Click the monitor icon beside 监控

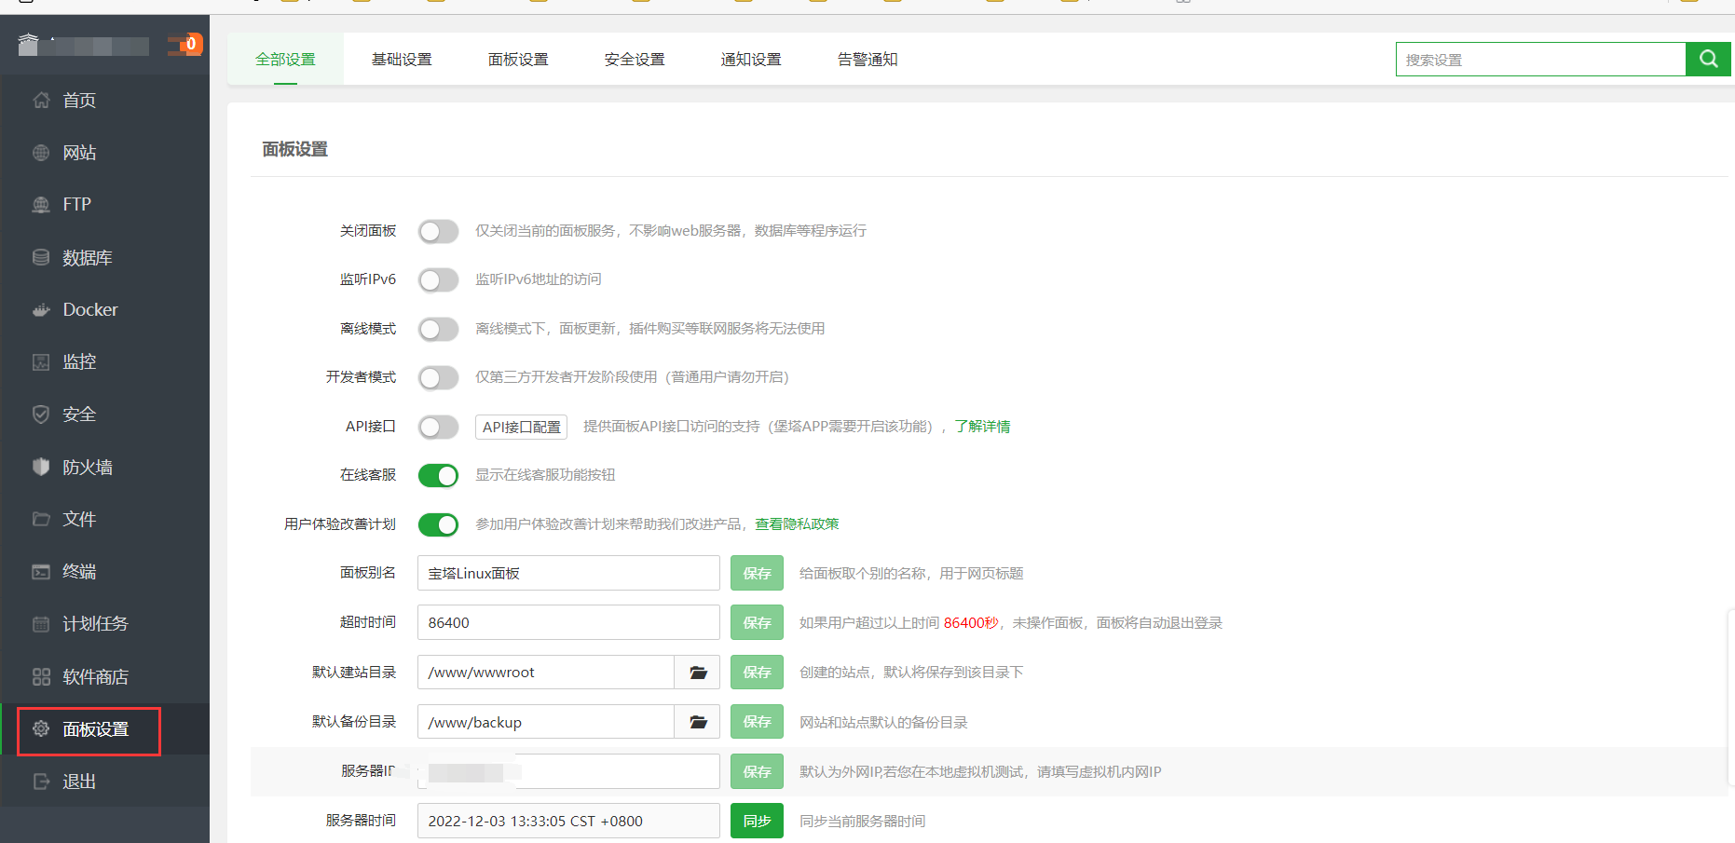click(x=41, y=361)
